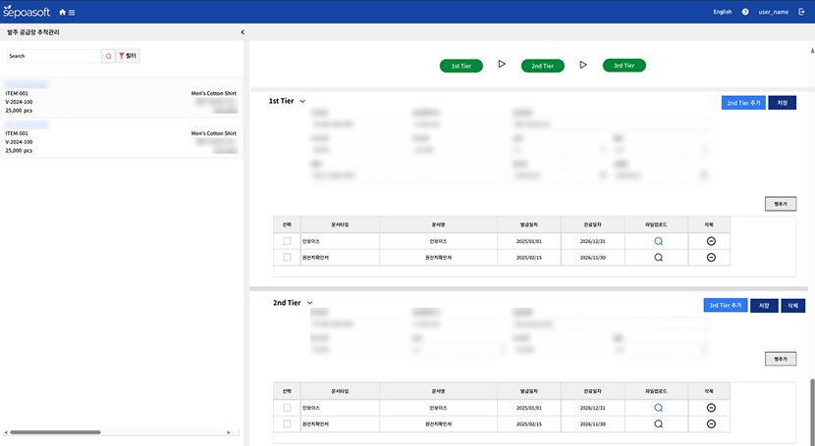Click the Search input field
The width and height of the screenshot is (815, 446).
point(54,57)
